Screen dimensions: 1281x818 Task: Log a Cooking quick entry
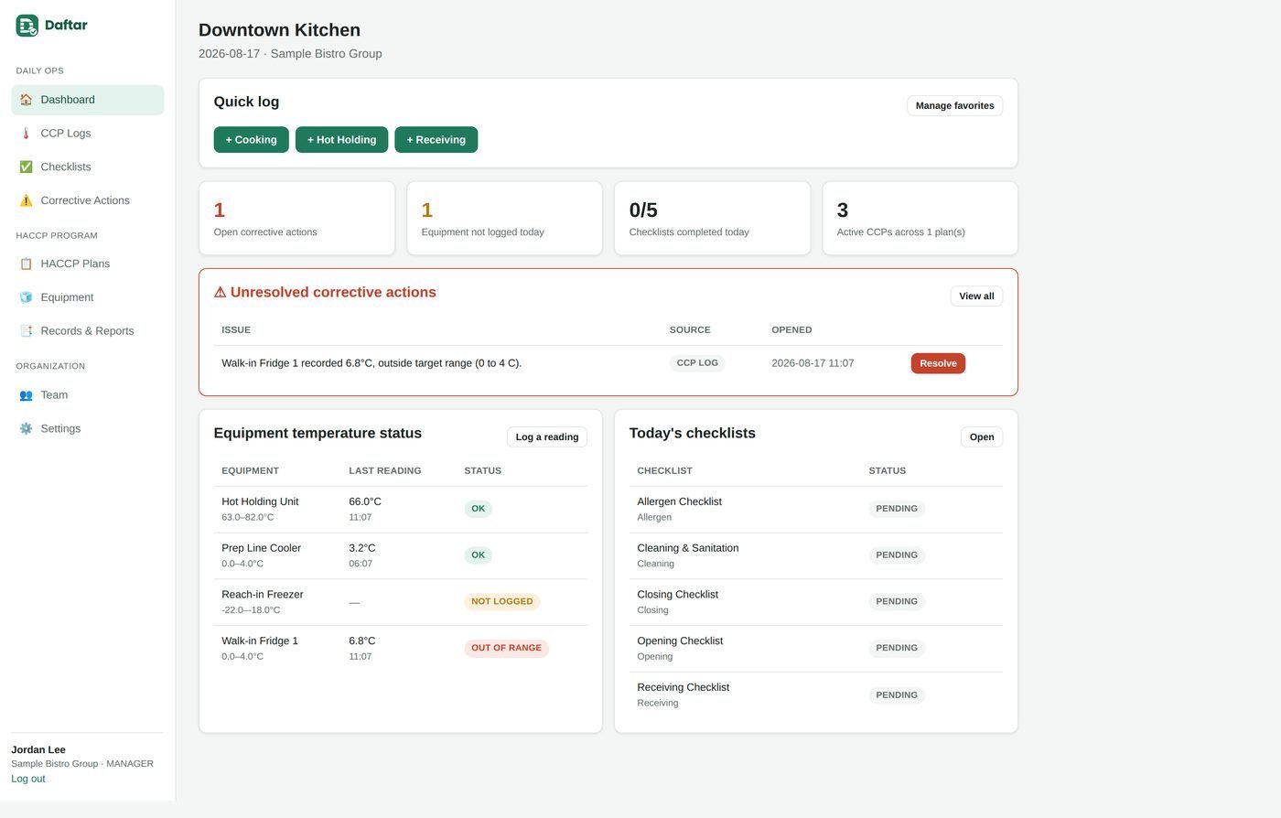[x=251, y=140]
